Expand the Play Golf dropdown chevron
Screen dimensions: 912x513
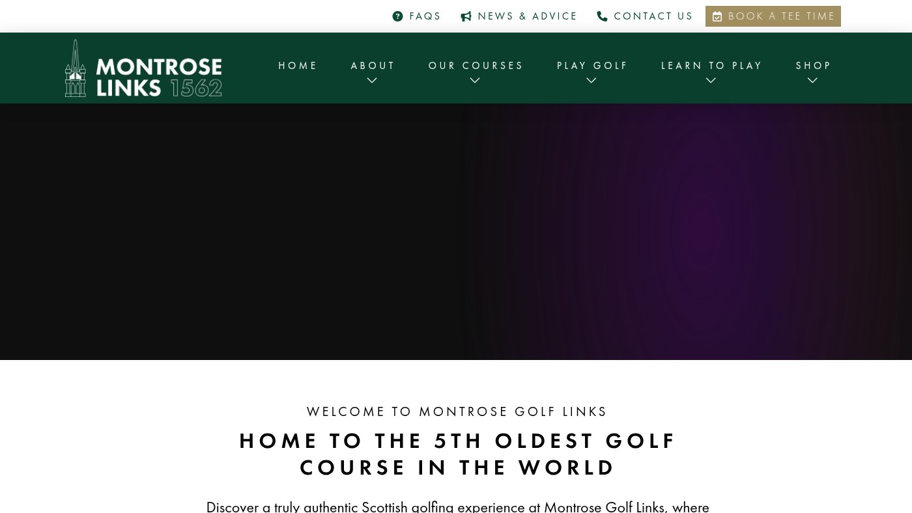[591, 81]
